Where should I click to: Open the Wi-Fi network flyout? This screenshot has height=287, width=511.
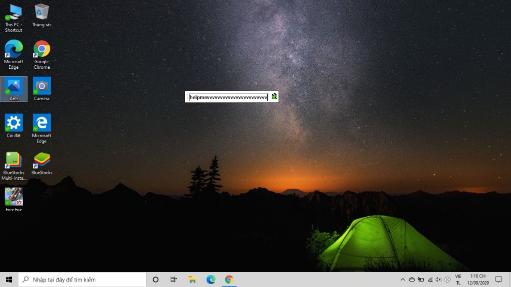(430, 280)
